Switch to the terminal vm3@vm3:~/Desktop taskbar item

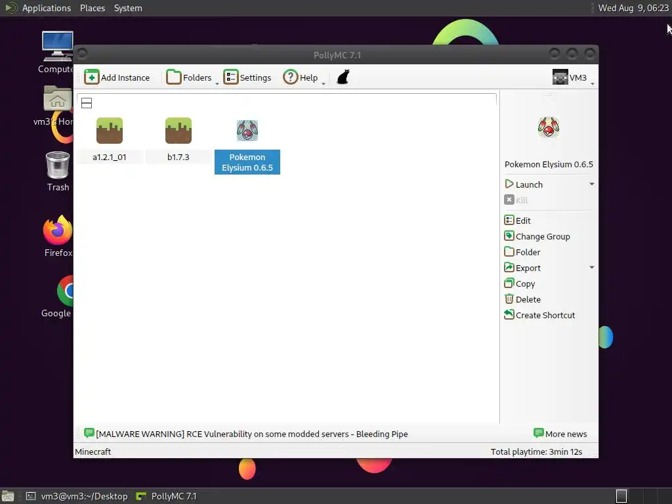click(77, 496)
